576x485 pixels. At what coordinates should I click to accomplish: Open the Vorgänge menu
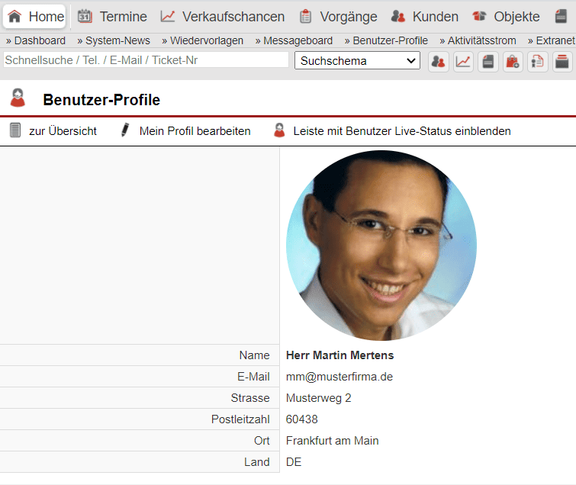pos(338,17)
